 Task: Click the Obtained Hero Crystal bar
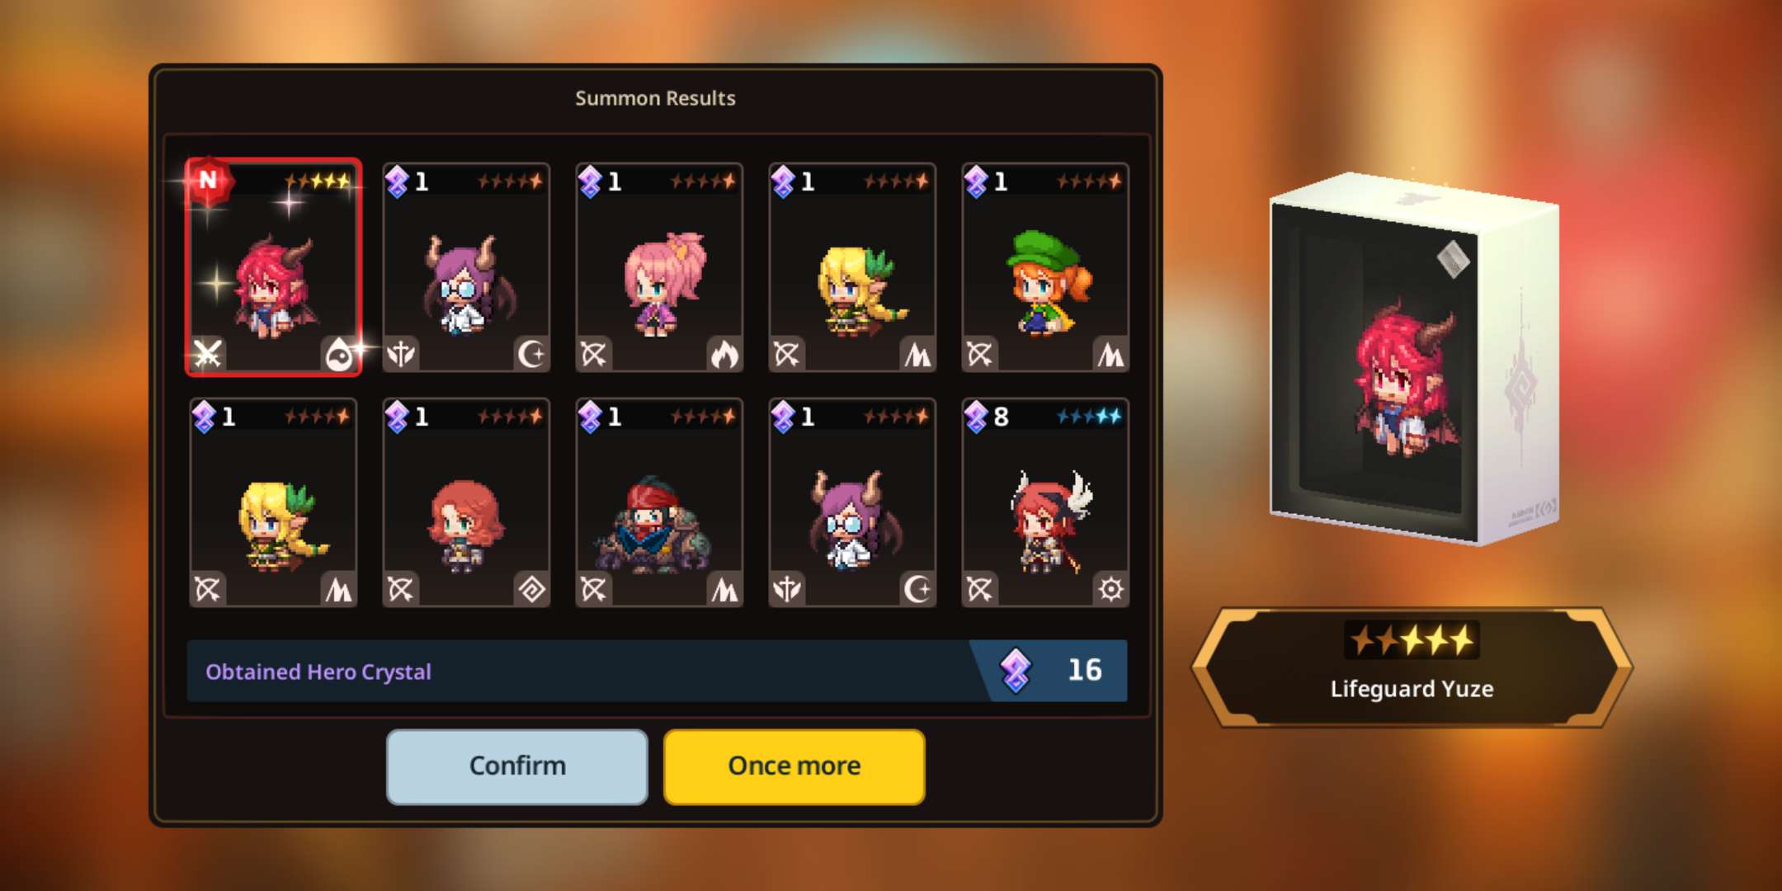click(657, 671)
